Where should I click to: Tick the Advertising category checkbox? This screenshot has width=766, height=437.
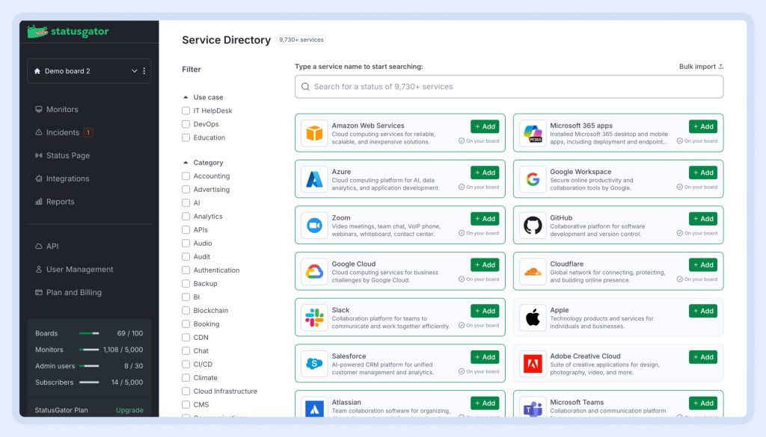[186, 189]
